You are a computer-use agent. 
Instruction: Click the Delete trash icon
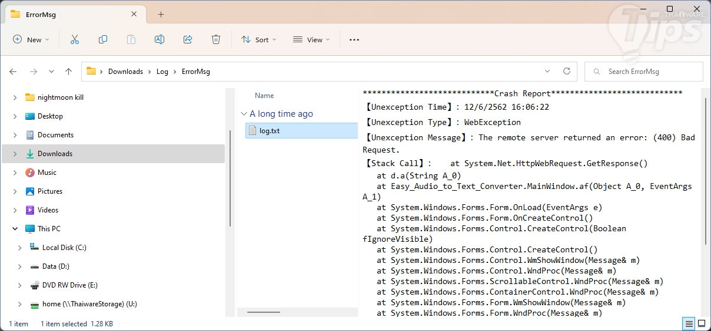click(x=216, y=39)
